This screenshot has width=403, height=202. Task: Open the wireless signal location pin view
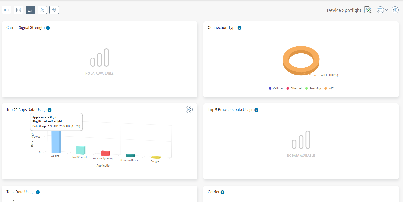tap(54, 10)
